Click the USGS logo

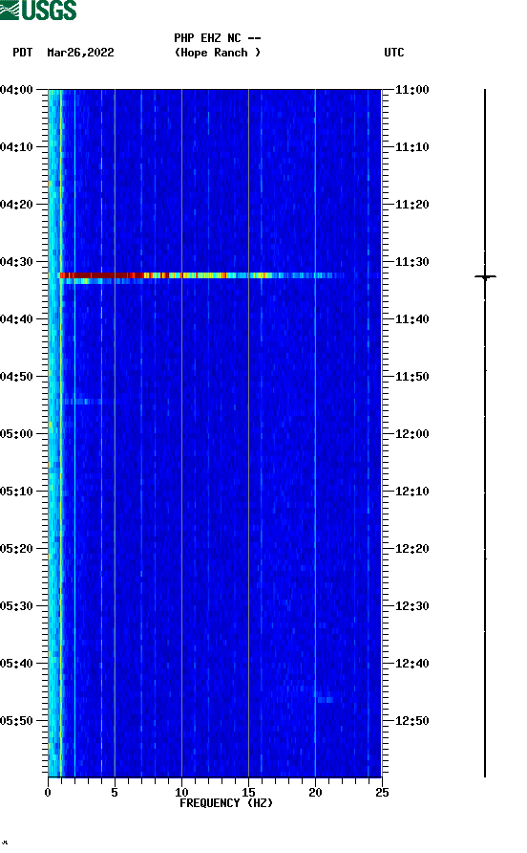tap(38, 11)
